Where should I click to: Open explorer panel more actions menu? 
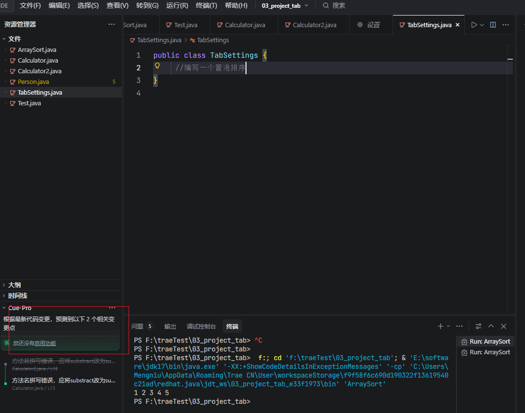112,24
